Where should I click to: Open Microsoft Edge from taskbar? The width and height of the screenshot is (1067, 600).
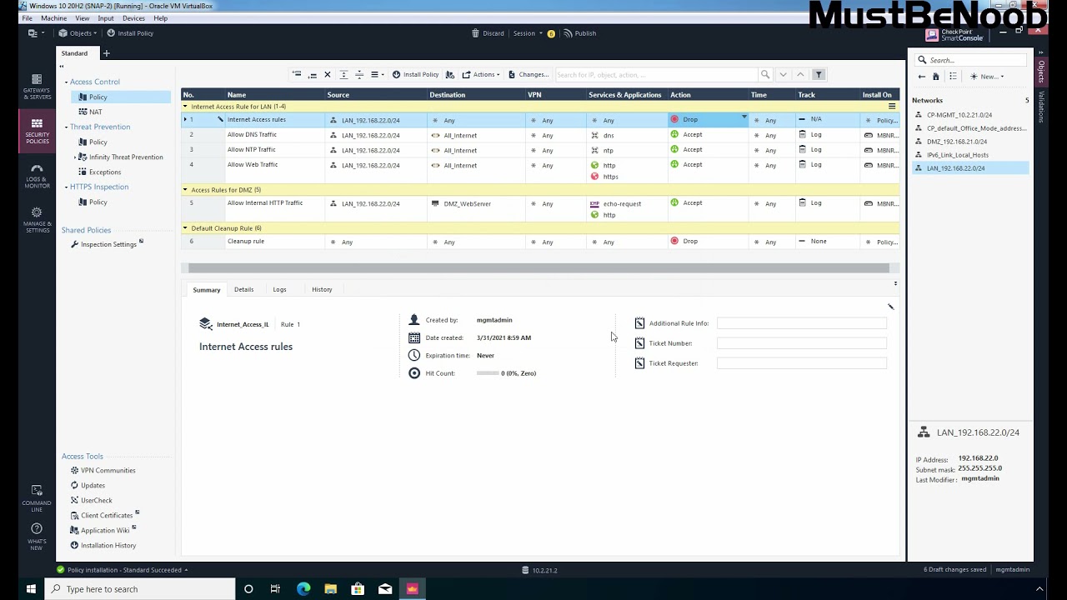(303, 588)
